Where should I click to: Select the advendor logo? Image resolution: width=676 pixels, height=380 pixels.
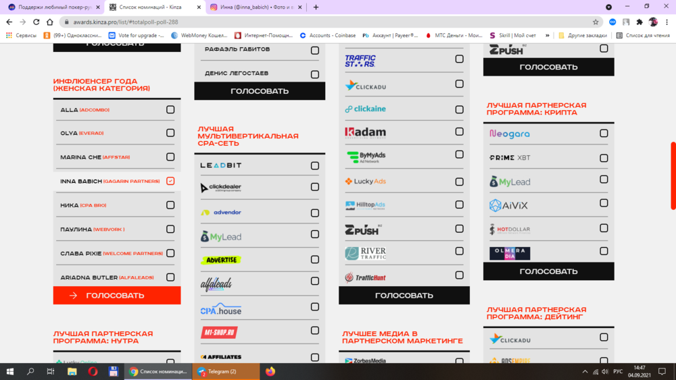coord(221,212)
